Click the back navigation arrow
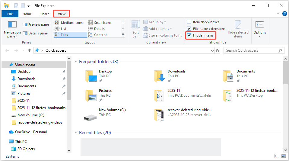This screenshot has width=289, height=161. (x=7, y=50)
